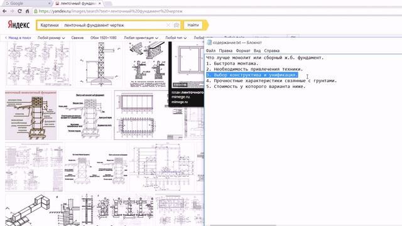Open thumbnail comparing two brick foundation sections
The height and width of the screenshot is (226, 402).
tap(96, 167)
